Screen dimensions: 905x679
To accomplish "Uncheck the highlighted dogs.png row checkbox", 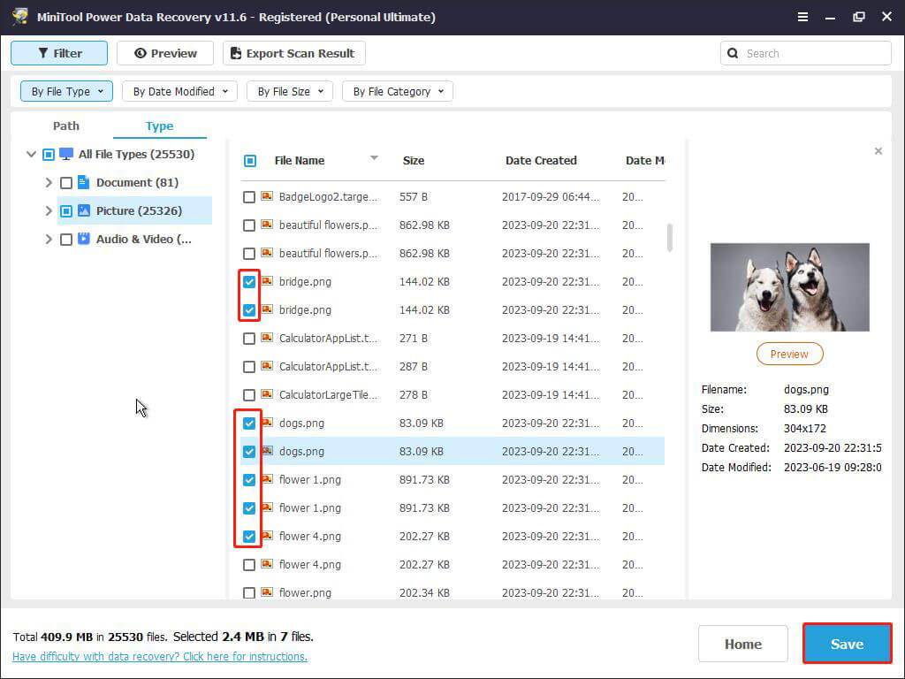I will coord(248,452).
